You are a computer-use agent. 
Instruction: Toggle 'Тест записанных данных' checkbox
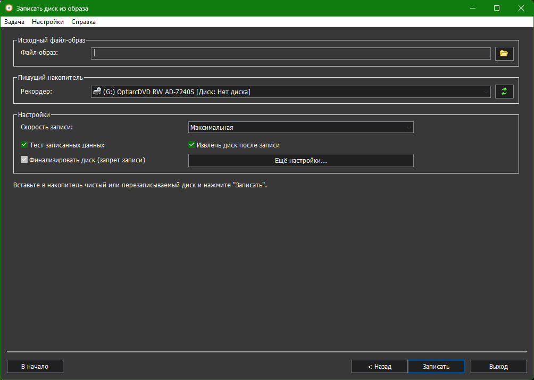(x=24, y=145)
